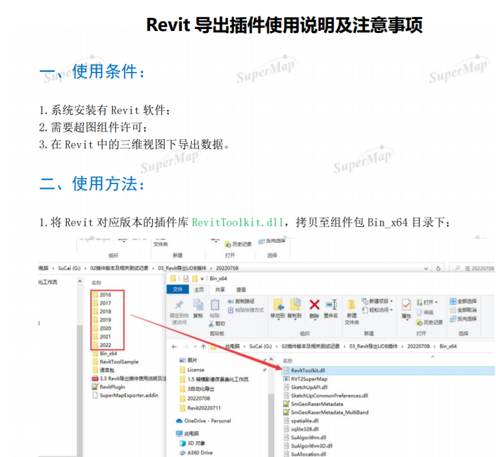496x457 pixels.
Task: Select the RevitPlugin file
Action: click(109, 386)
